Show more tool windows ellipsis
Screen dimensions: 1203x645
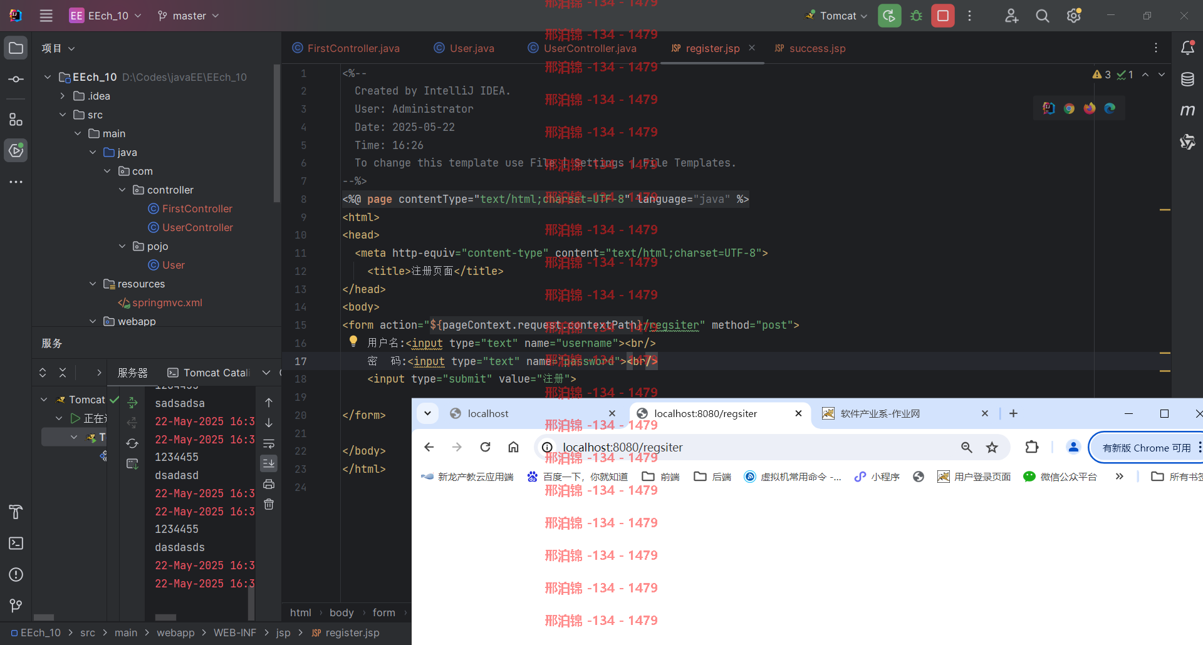[x=16, y=182]
